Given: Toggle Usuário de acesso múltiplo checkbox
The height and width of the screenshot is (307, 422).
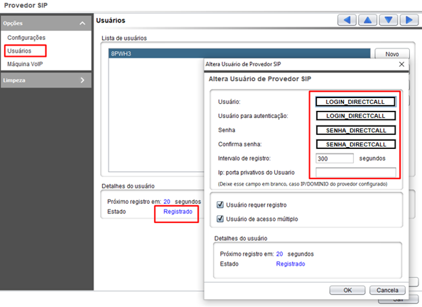Looking at the screenshot, I should click(220, 219).
